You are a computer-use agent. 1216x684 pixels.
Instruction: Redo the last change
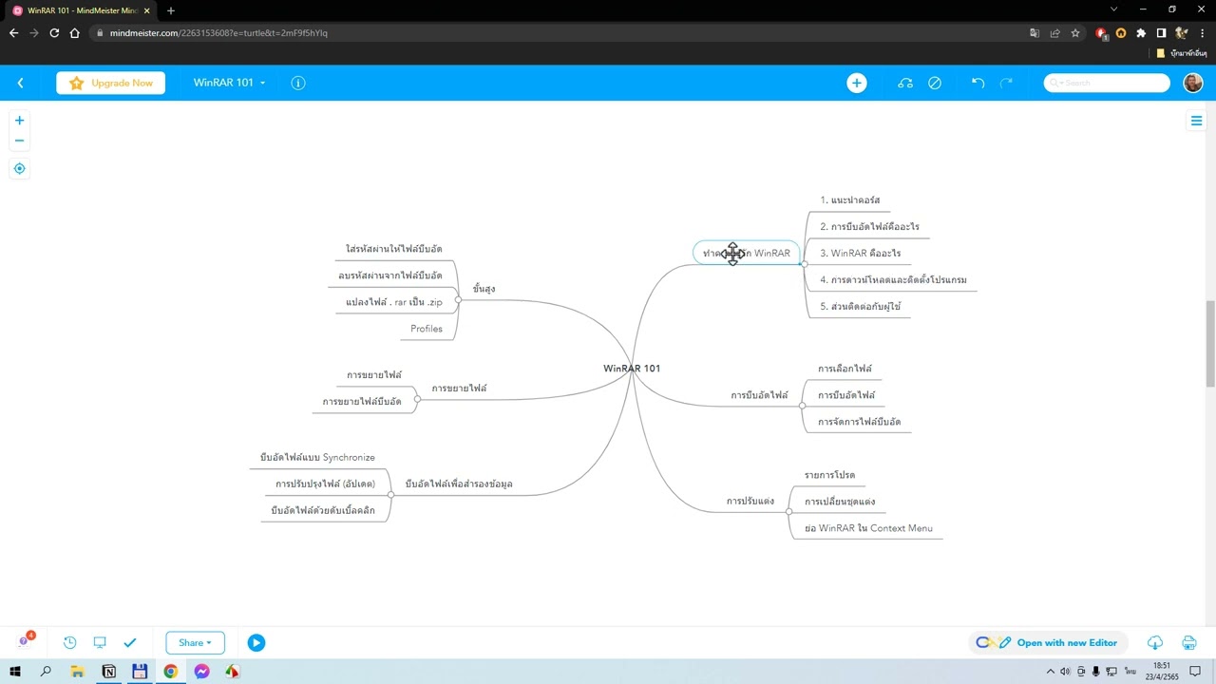click(x=1007, y=83)
